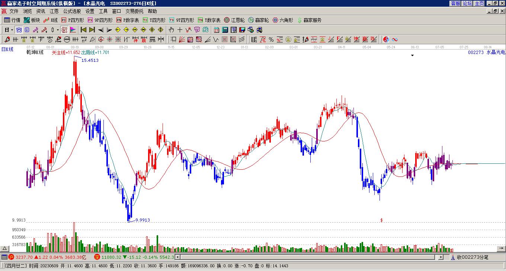Expand the candlestick style dropdown arrow
This screenshot has height=271, width=506.
coord(58,30)
